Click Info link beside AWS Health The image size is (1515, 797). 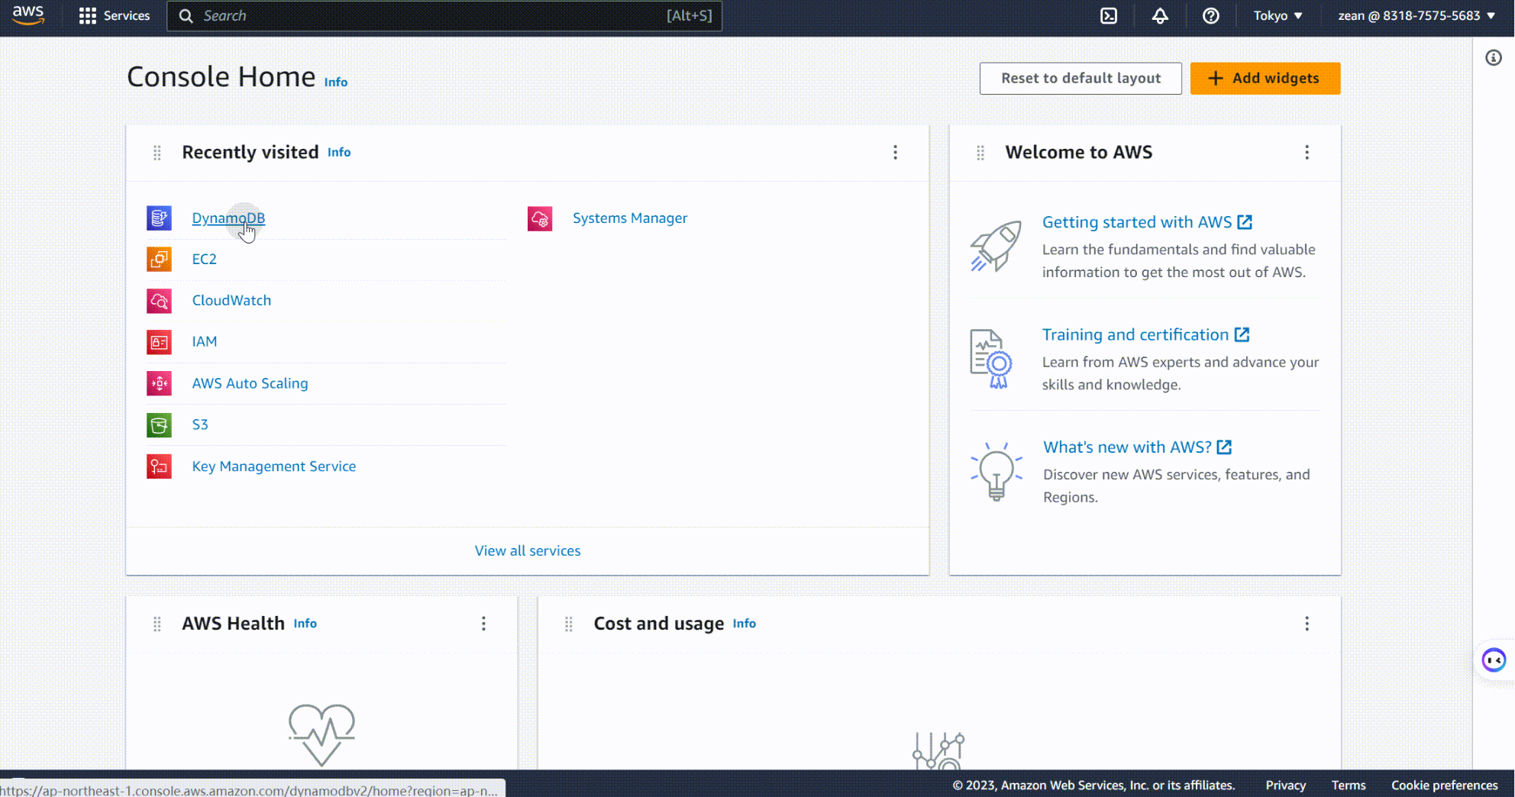(x=305, y=624)
